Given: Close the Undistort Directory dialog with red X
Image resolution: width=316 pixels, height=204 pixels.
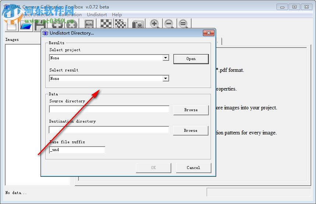Looking at the screenshot, I should [208, 33].
